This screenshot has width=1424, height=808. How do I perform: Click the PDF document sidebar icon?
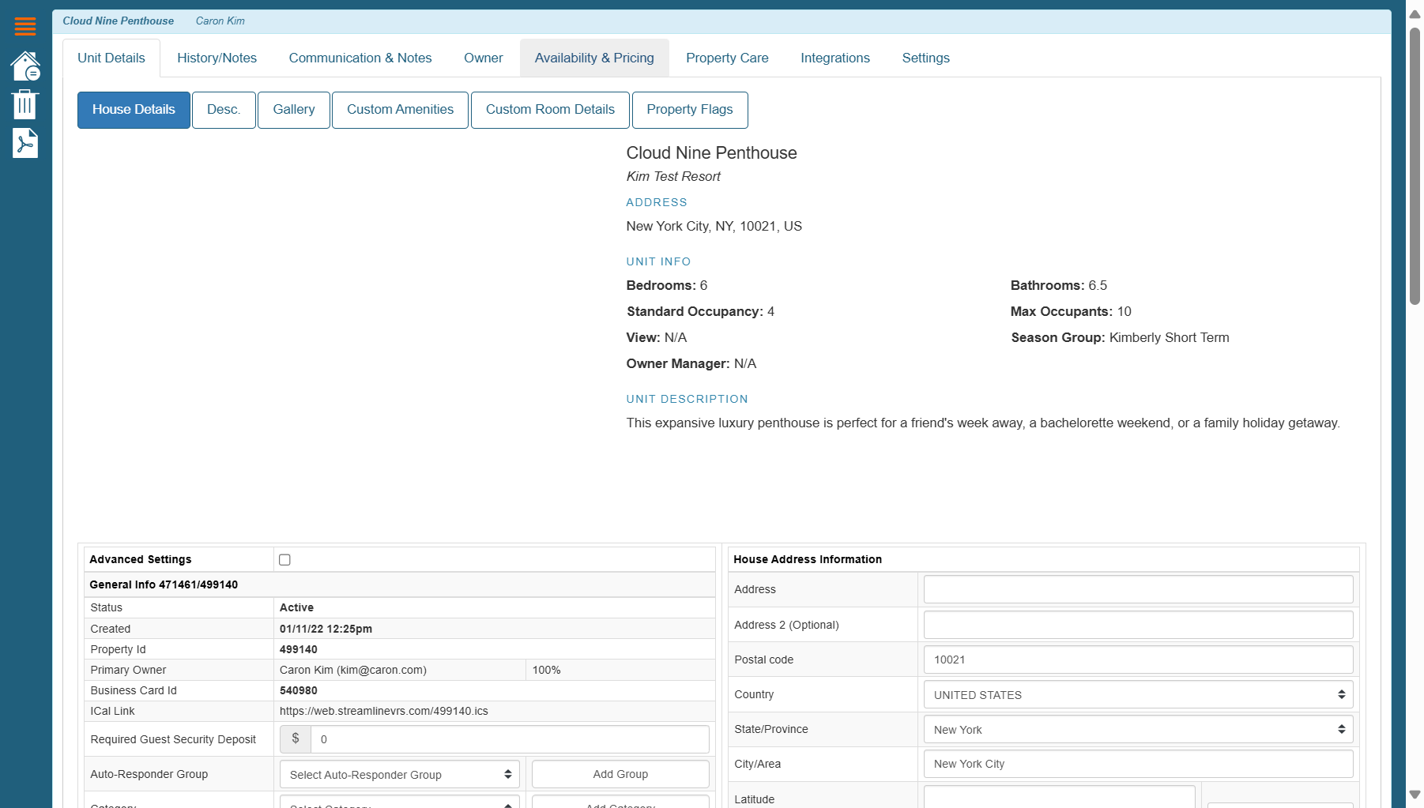point(25,143)
